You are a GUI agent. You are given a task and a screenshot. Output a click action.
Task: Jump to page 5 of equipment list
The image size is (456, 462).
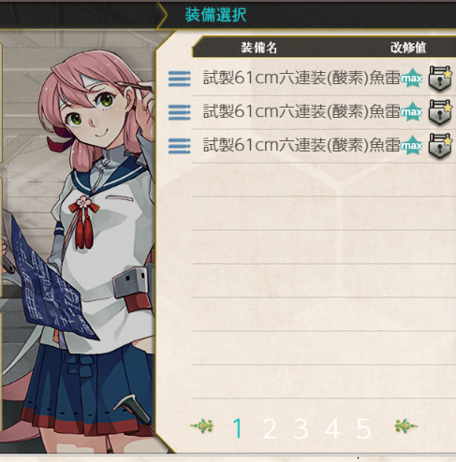[364, 428]
